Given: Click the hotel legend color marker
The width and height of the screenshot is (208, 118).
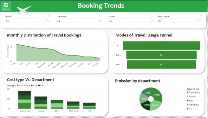Looking at the screenshot, I should pos(32,85).
